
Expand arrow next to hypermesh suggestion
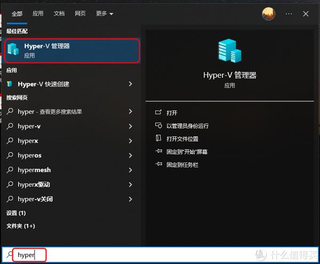coord(131,170)
